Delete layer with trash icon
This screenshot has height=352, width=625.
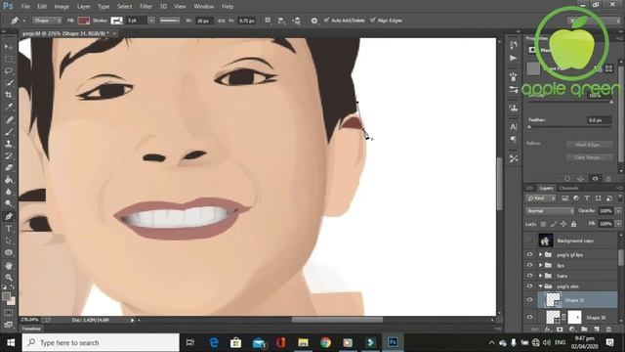pyautogui.click(x=608, y=330)
